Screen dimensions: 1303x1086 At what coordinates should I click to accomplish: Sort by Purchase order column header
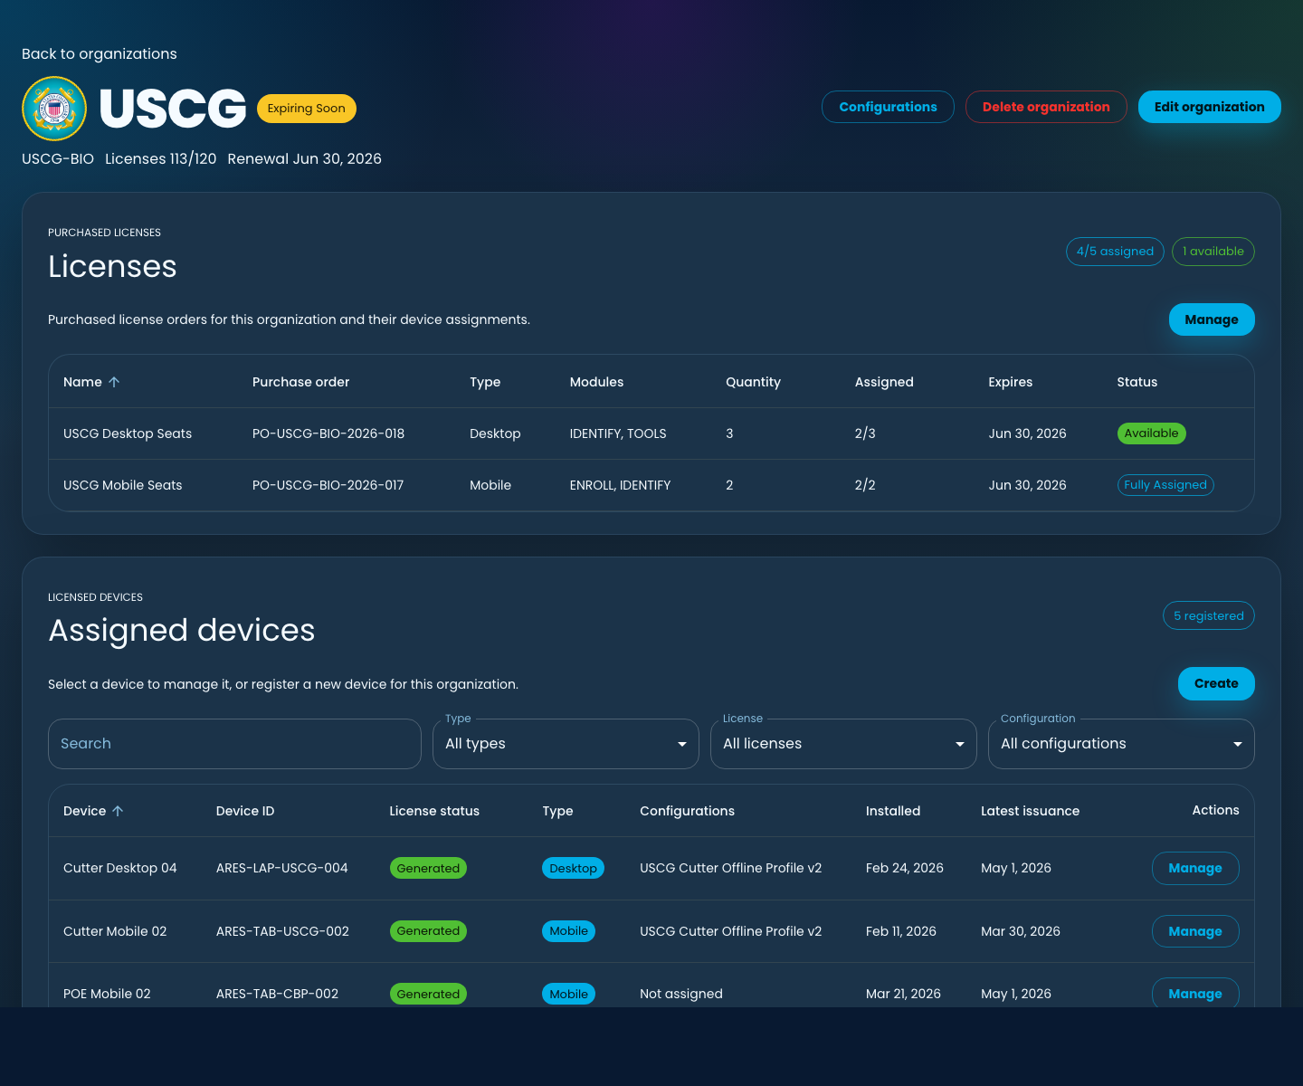pyautogui.click(x=300, y=382)
